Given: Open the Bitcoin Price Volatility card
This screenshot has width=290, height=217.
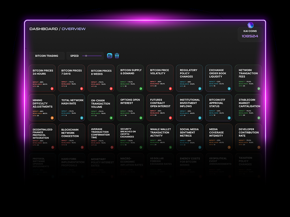Looking at the screenshot, I should tap(160, 78).
